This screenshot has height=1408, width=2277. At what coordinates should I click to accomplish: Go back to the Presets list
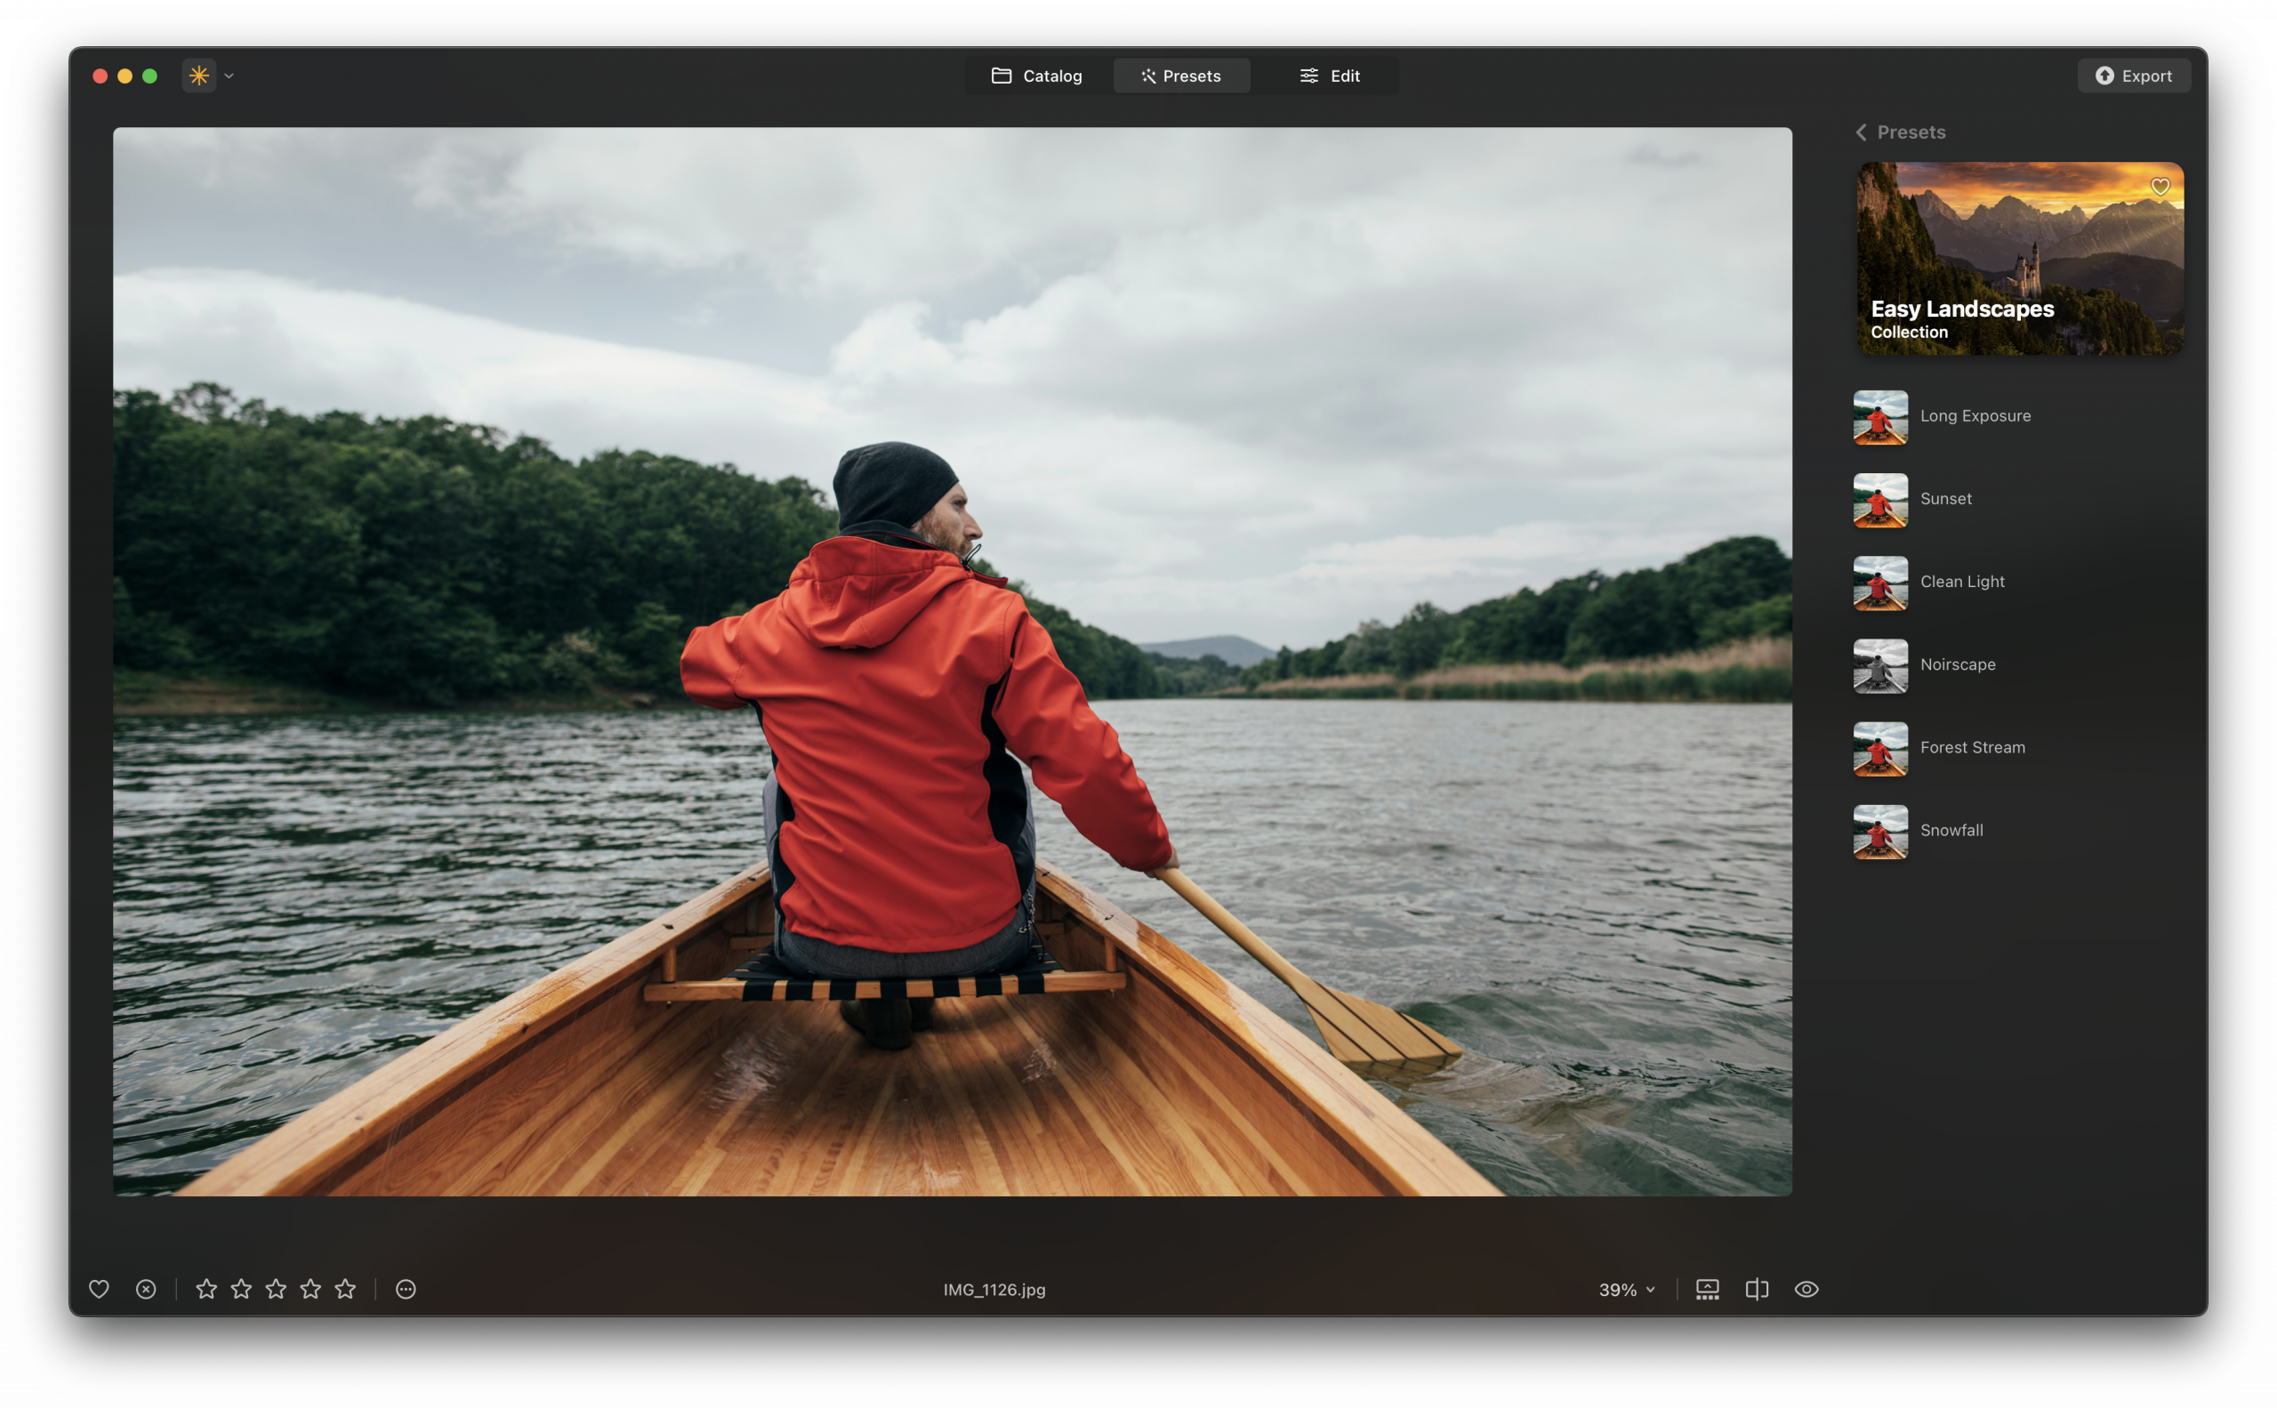[x=1900, y=133]
